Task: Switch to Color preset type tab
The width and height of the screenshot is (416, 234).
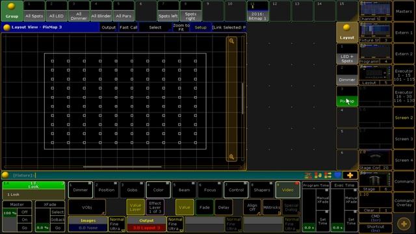Action: 158,190
